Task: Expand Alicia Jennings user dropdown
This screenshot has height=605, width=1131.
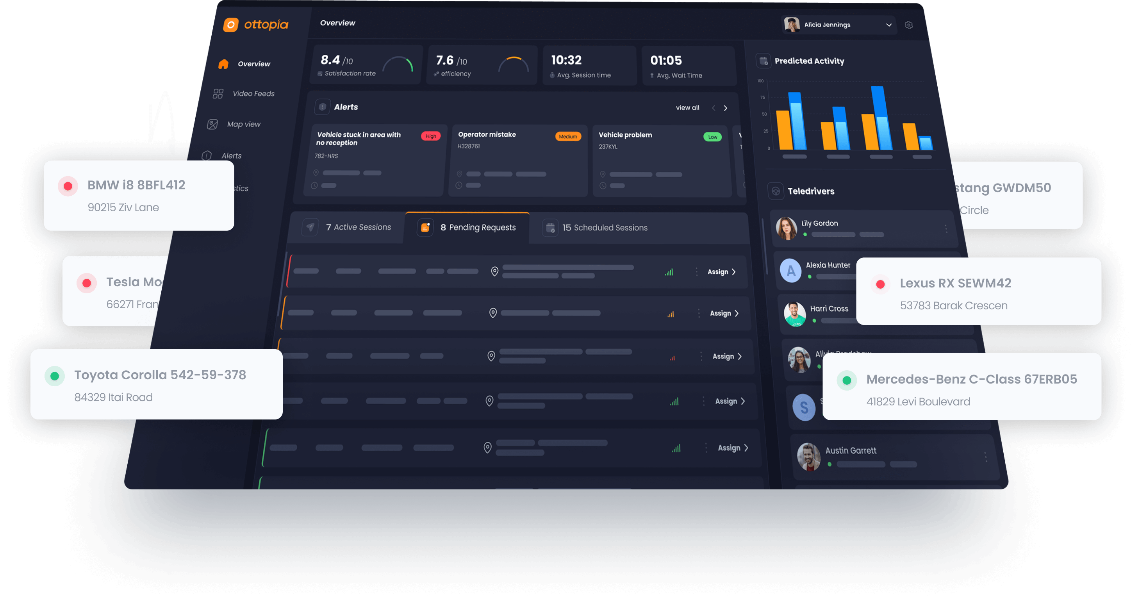Action: tap(888, 25)
